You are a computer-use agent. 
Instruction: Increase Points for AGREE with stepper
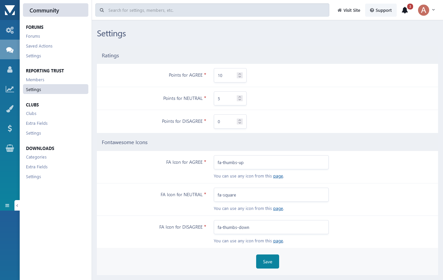coord(240,74)
